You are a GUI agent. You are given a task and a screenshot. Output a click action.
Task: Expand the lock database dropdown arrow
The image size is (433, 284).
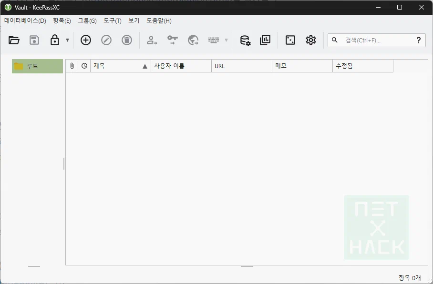pos(67,41)
